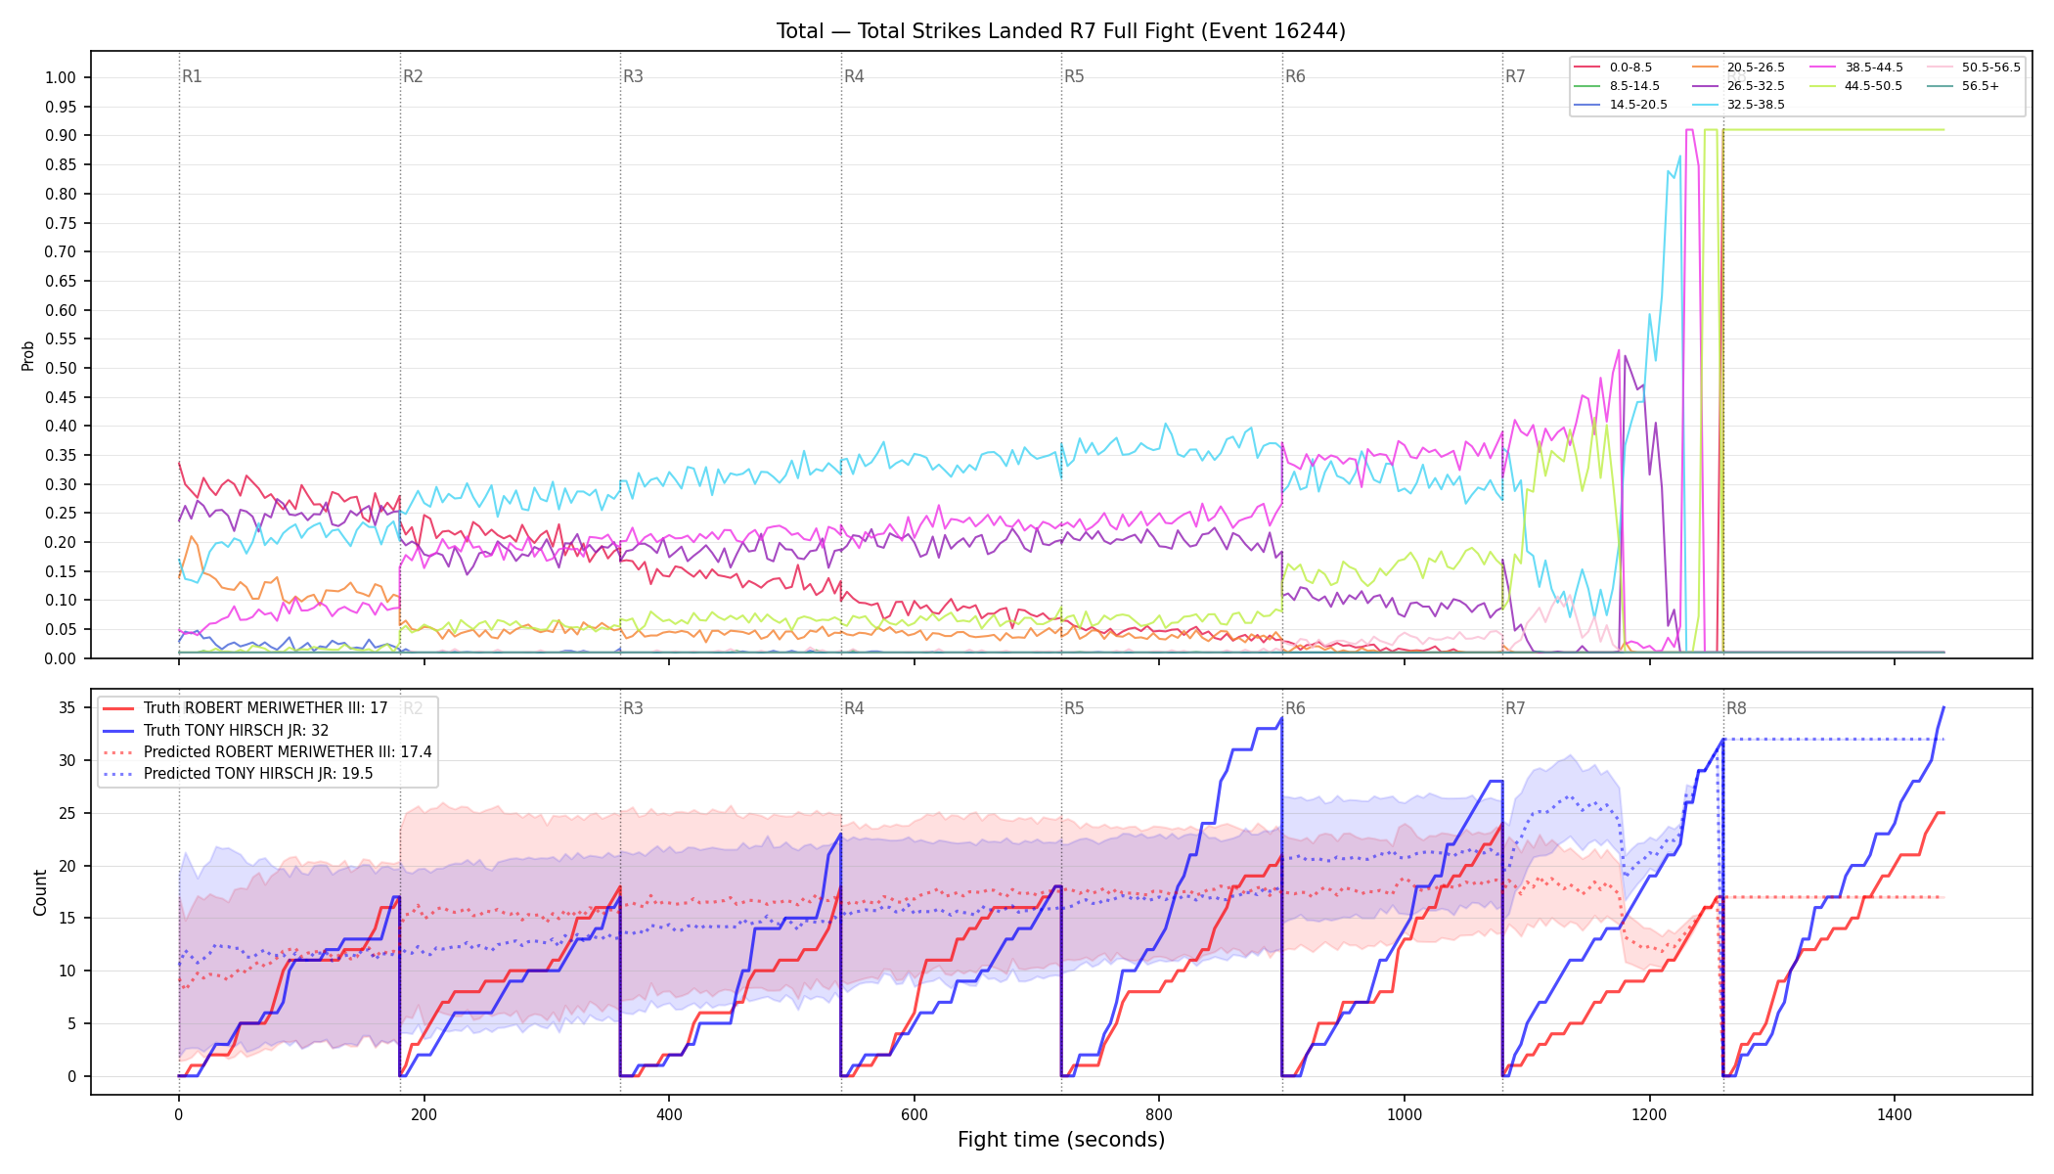Click the 600 tick on the time axis
Screen dimensions: 2054x1174
[914, 1114]
